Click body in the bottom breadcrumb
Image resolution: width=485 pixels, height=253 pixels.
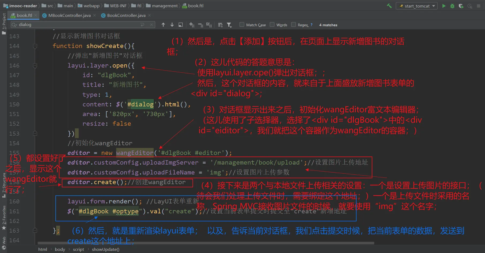pos(60,249)
